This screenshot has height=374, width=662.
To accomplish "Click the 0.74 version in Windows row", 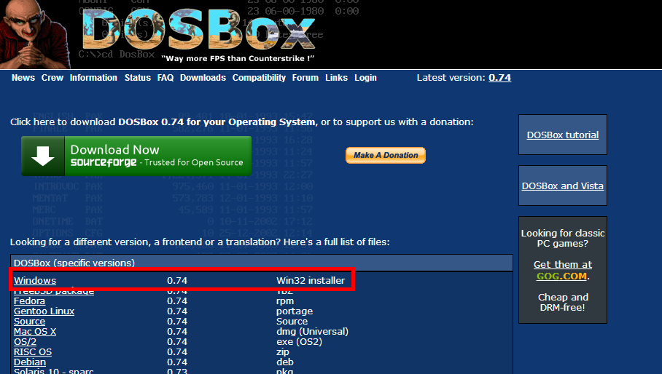I will click(177, 281).
